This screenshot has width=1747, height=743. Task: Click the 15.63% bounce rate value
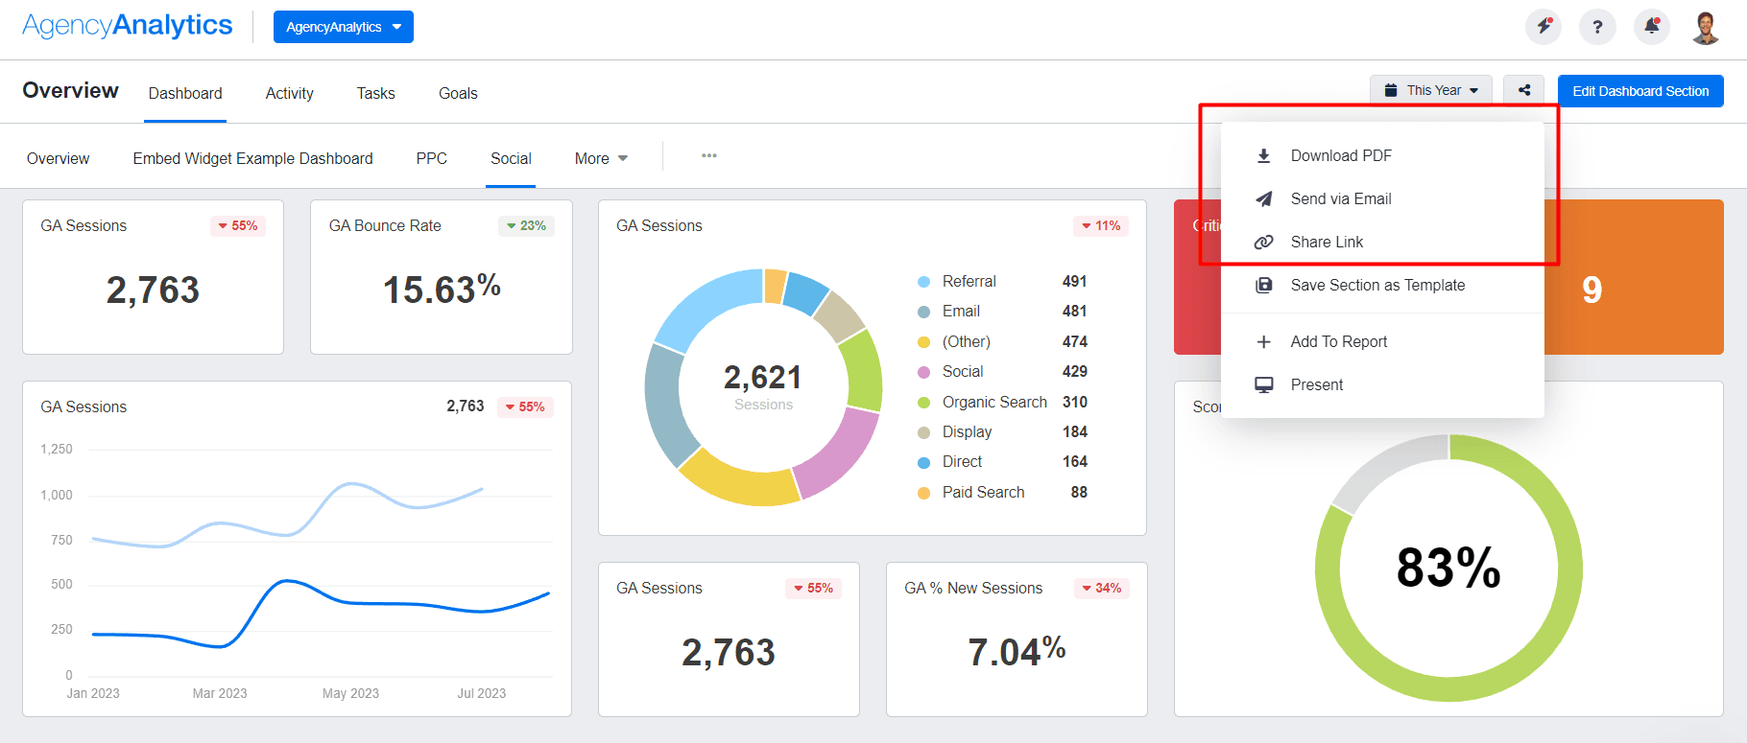(x=442, y=289)
